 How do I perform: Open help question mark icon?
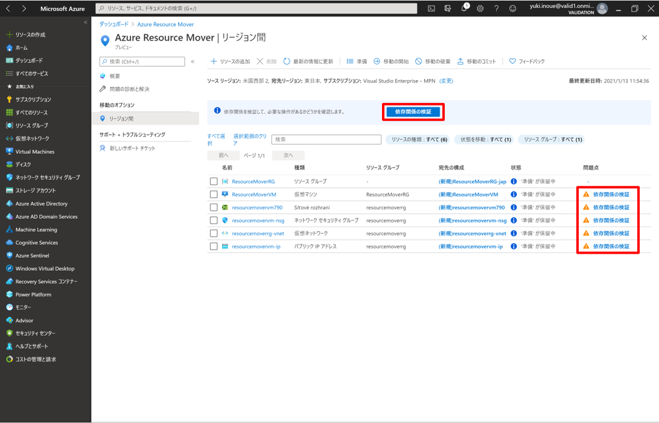496,8
